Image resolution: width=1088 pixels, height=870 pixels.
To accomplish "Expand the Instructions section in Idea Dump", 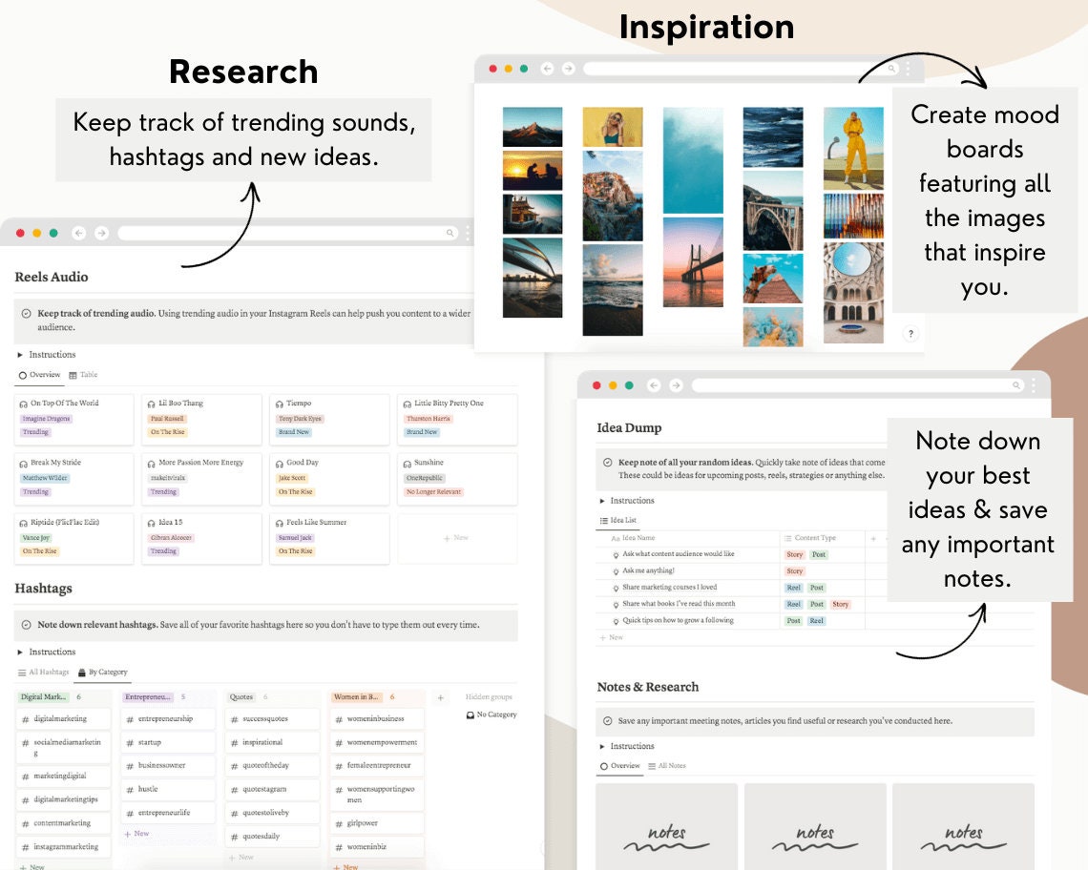I will point(602,500).
